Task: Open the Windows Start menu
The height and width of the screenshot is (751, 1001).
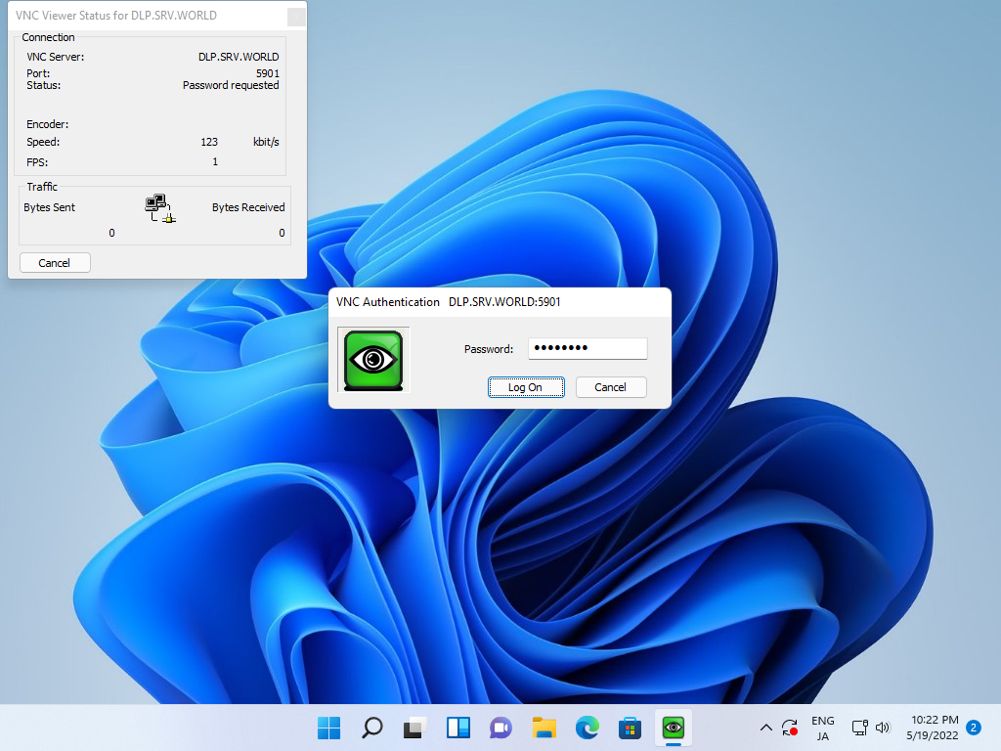Action: [328, 728]
